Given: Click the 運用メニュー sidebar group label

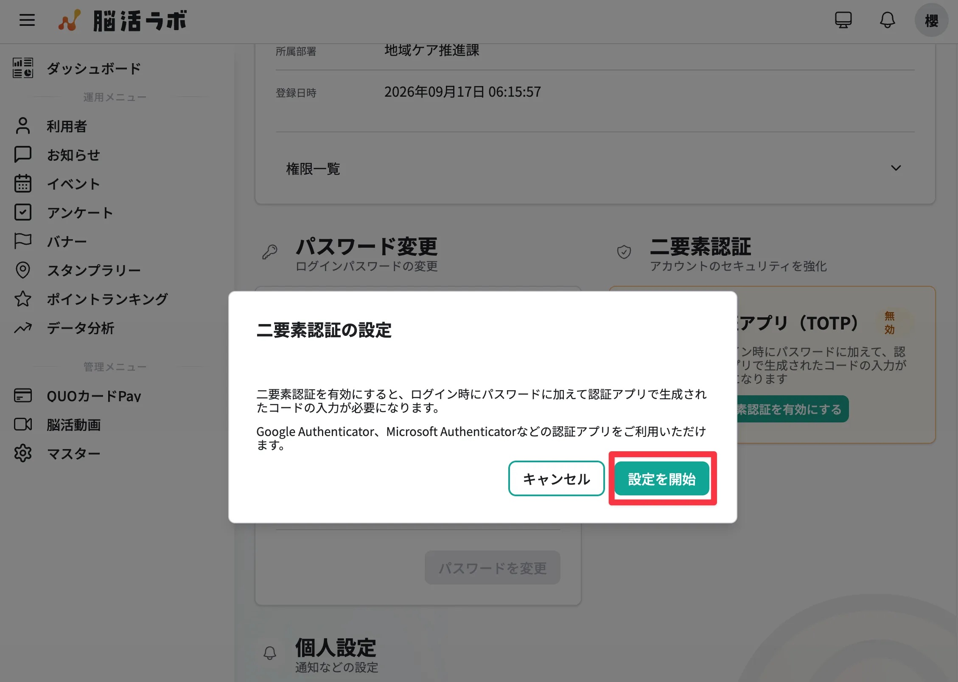Looking at the screenshot, I should pyautogui.click(x=115, y=97).
